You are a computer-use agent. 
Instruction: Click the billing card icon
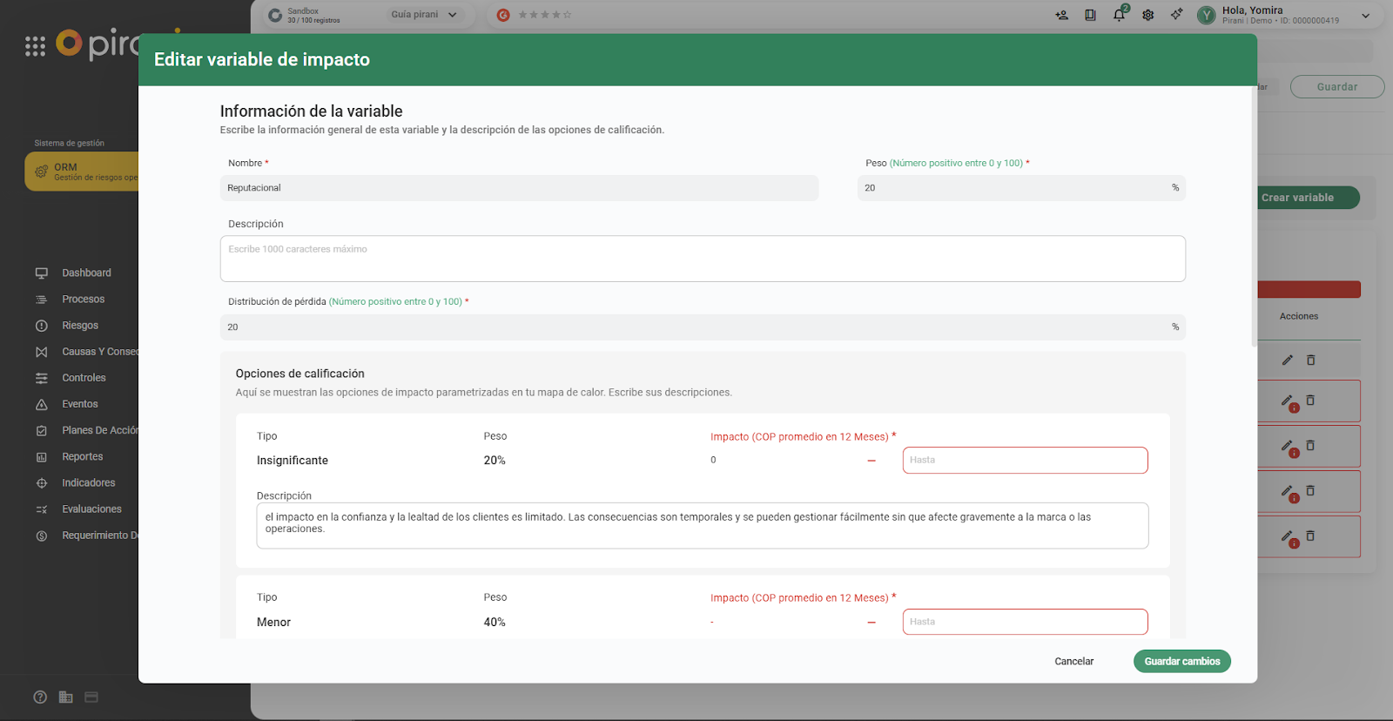coord(91,697)
